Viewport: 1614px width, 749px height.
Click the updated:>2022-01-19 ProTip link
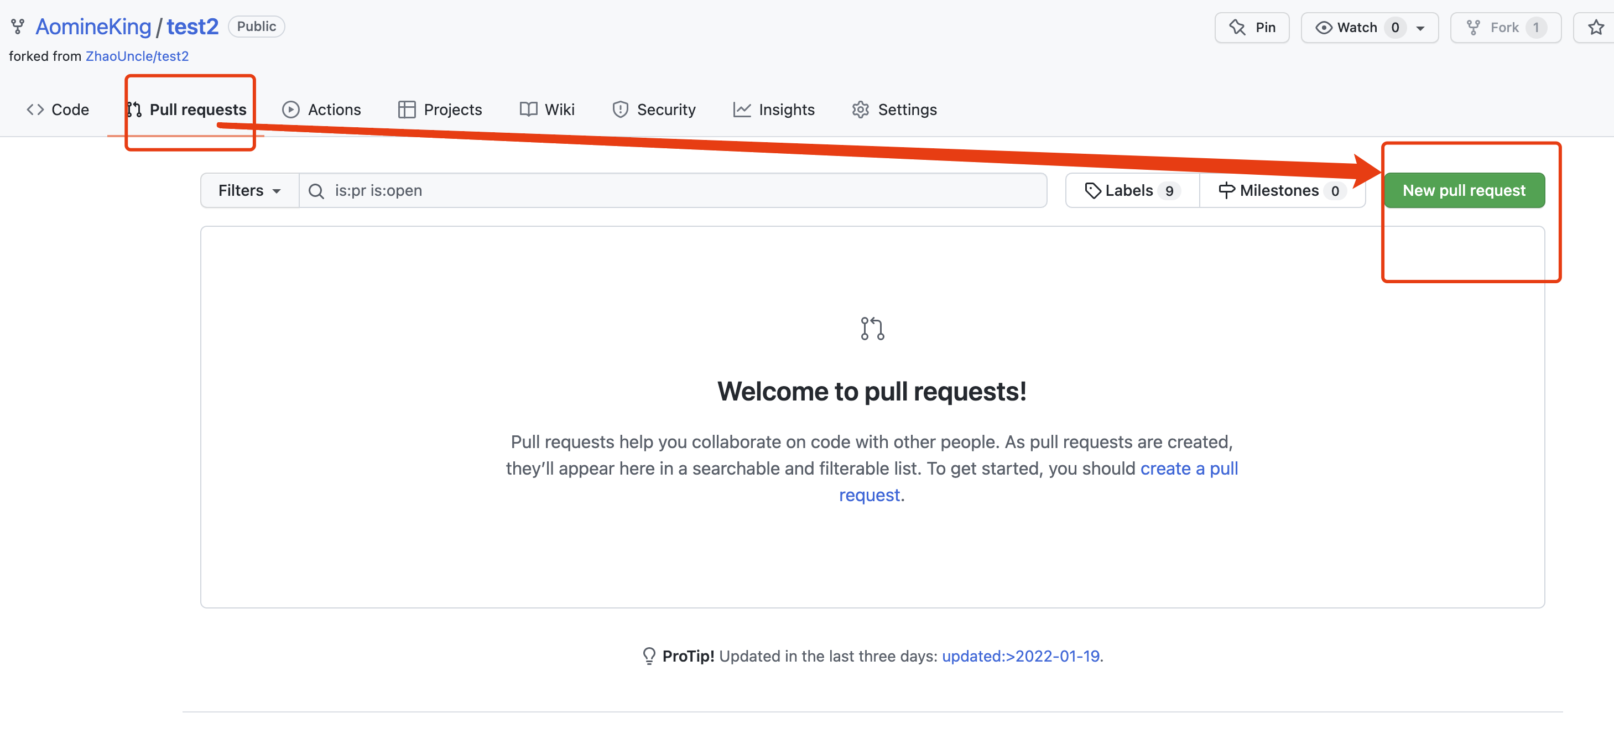tap(1021, 656)
